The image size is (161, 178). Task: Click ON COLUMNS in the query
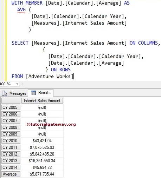(144, 43)
